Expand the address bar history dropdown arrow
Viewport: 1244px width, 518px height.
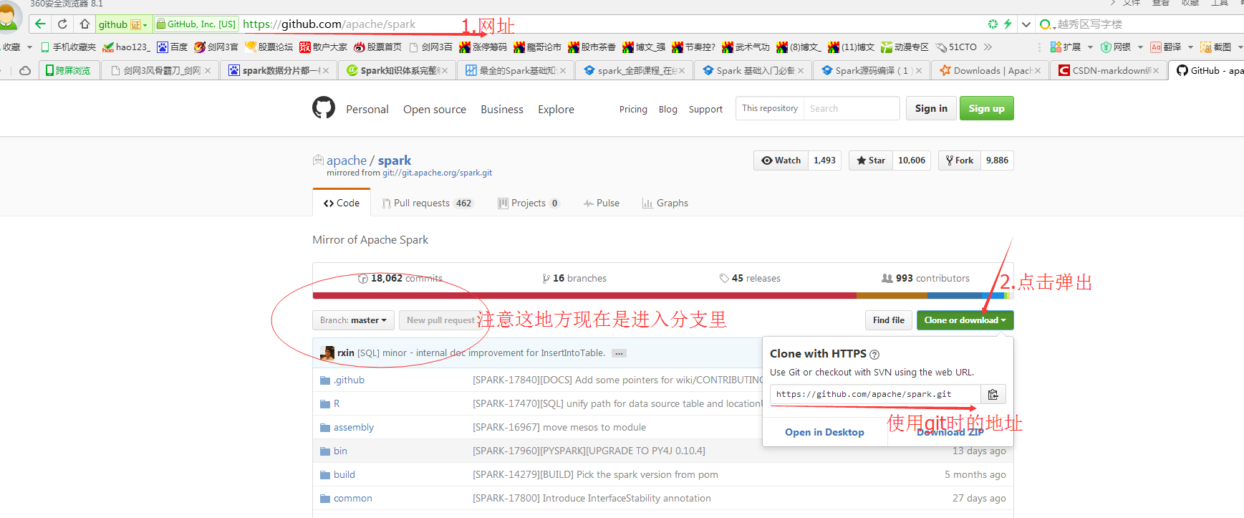point(1026,24)
